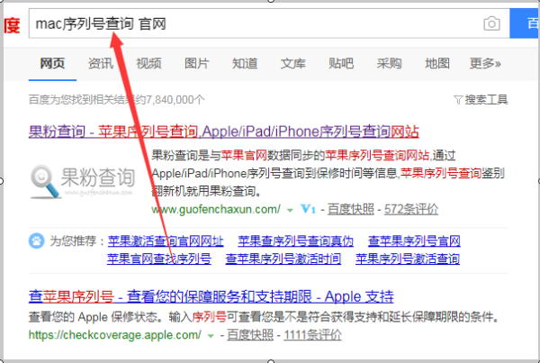Open the 果粉查询 search result title
Screen dimensions: 540x363
224,132
